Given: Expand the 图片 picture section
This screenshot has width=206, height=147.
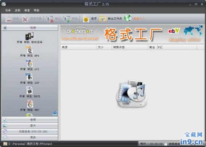Looking at the screenshot, I should pos(30,126).
